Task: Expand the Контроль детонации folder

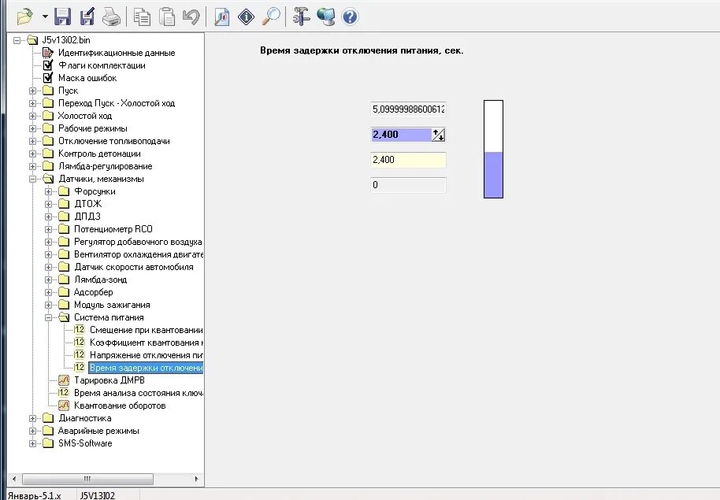Action: tap(32, 154)
